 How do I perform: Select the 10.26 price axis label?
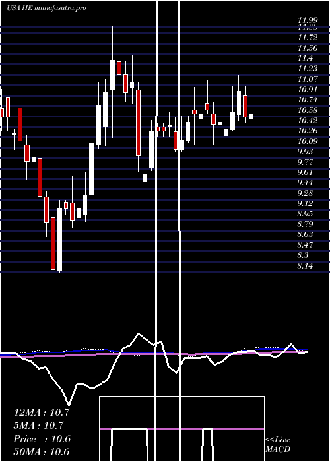[308, 131]
